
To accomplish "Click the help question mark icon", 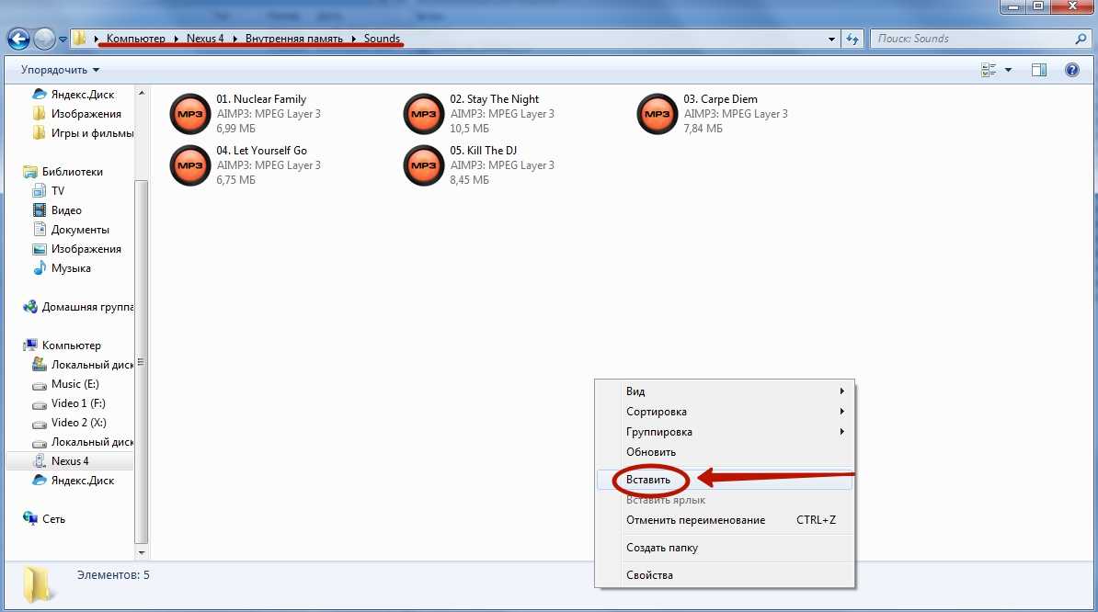I will pyautogui.click(x=1071, y=70).
